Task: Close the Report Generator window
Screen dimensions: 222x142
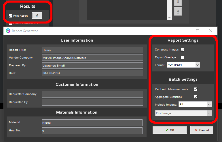Action: [x=211, y=31]
